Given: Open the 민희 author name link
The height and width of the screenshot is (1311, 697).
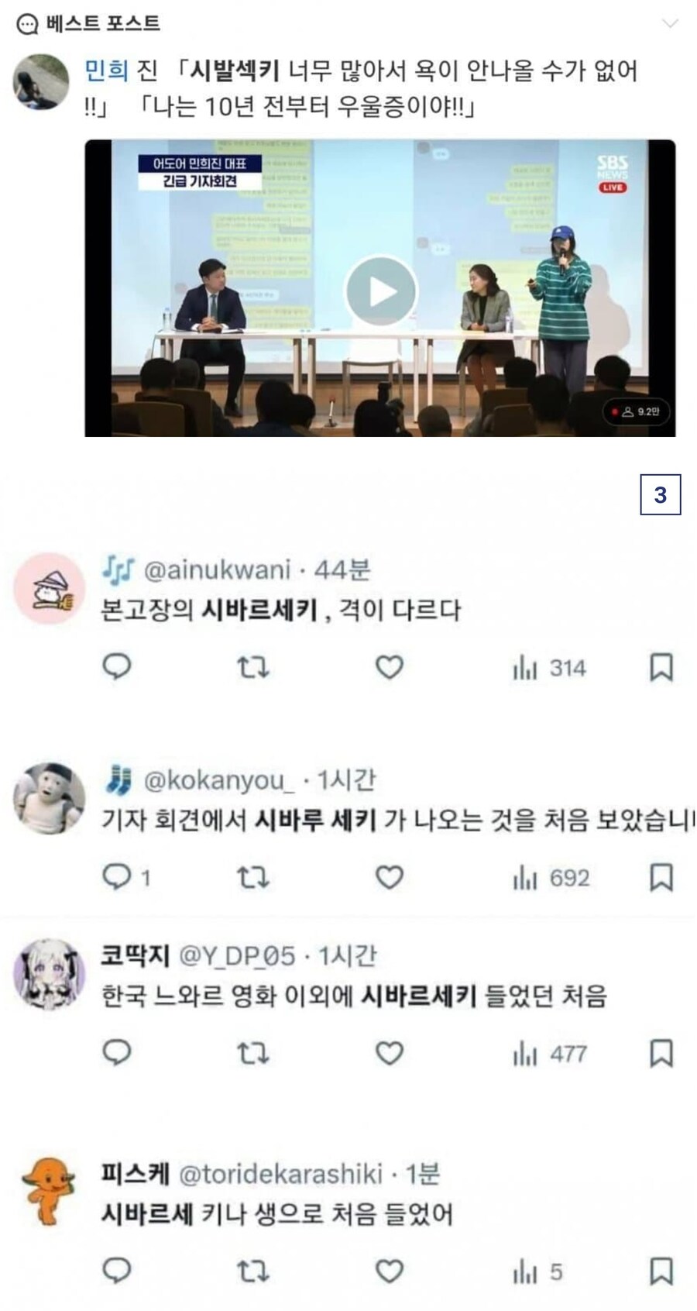Looking at the screenshot, I should coord(107,71).
